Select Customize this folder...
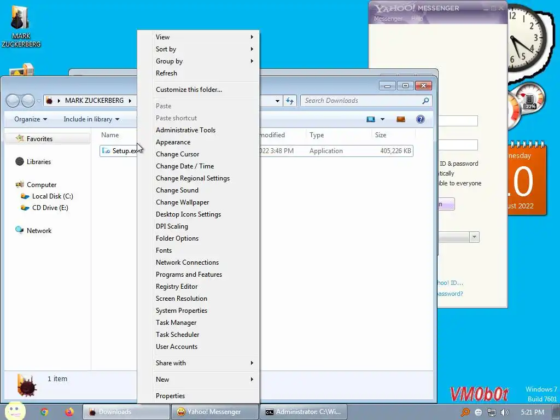Screen dimensions: 560x420 198,90
